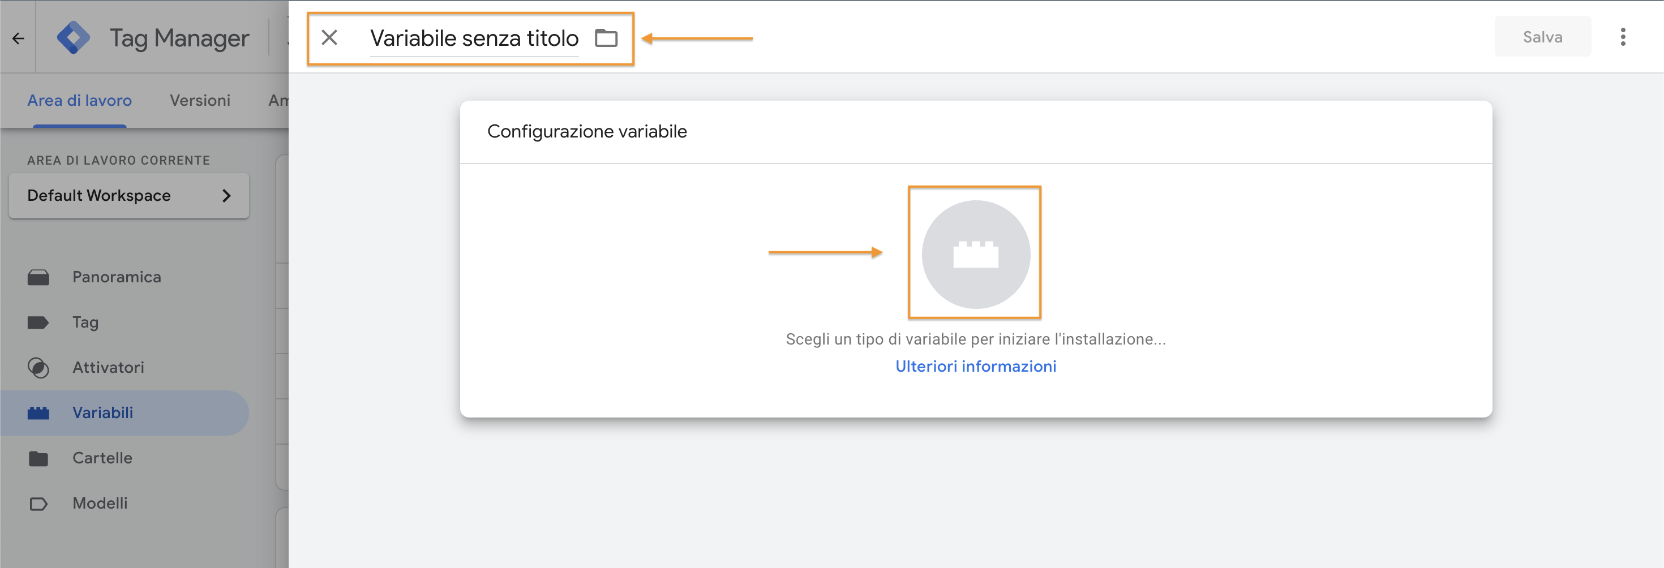The width and height of the screenshot is (1664, 568).
Task: Switch to the 'Area di lavoro' tab
Action: coord(79,101)
